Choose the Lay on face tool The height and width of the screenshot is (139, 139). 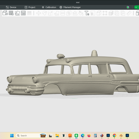pos(57,13)
